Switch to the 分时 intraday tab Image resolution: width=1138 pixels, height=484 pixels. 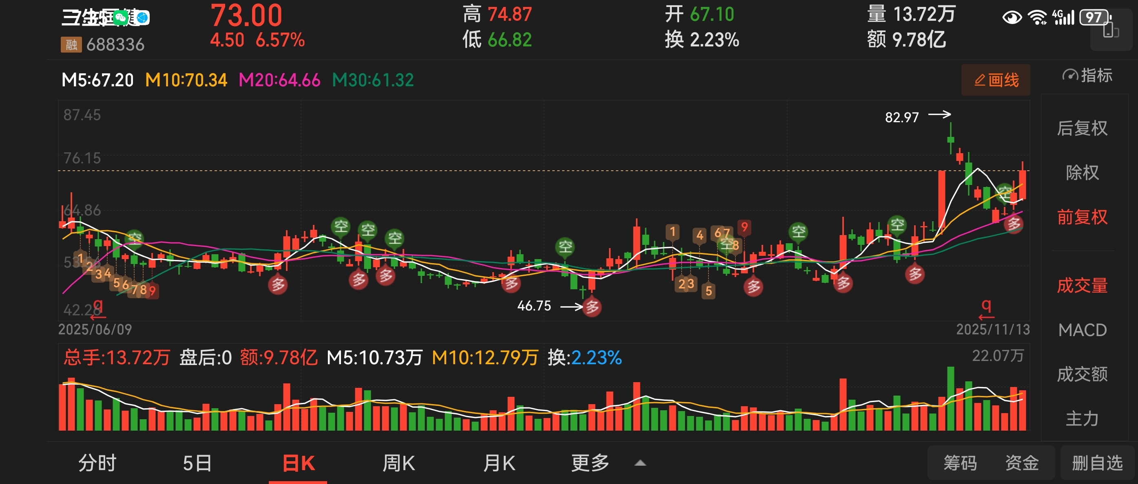(97, 463)
